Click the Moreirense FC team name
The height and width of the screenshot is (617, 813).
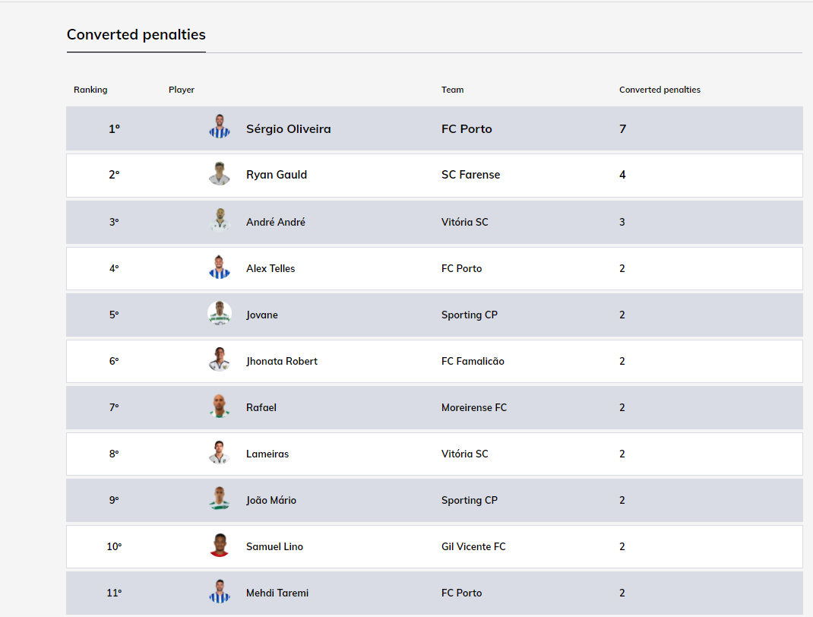pyautogui.click(x=473, y=407)
